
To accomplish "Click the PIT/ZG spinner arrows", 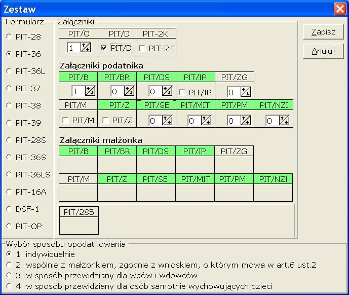I will [x=246, y=92].
